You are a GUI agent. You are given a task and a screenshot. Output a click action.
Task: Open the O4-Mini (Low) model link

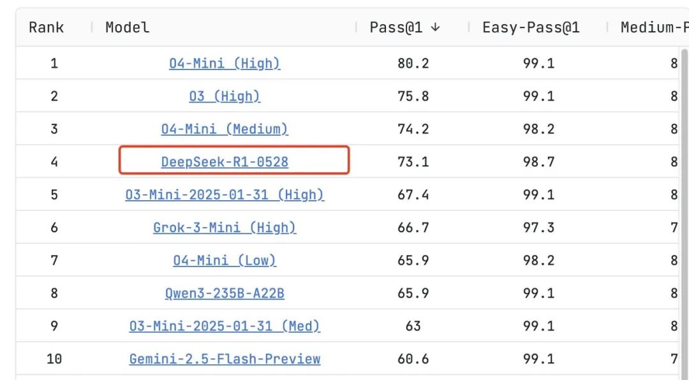pos(225,261)
